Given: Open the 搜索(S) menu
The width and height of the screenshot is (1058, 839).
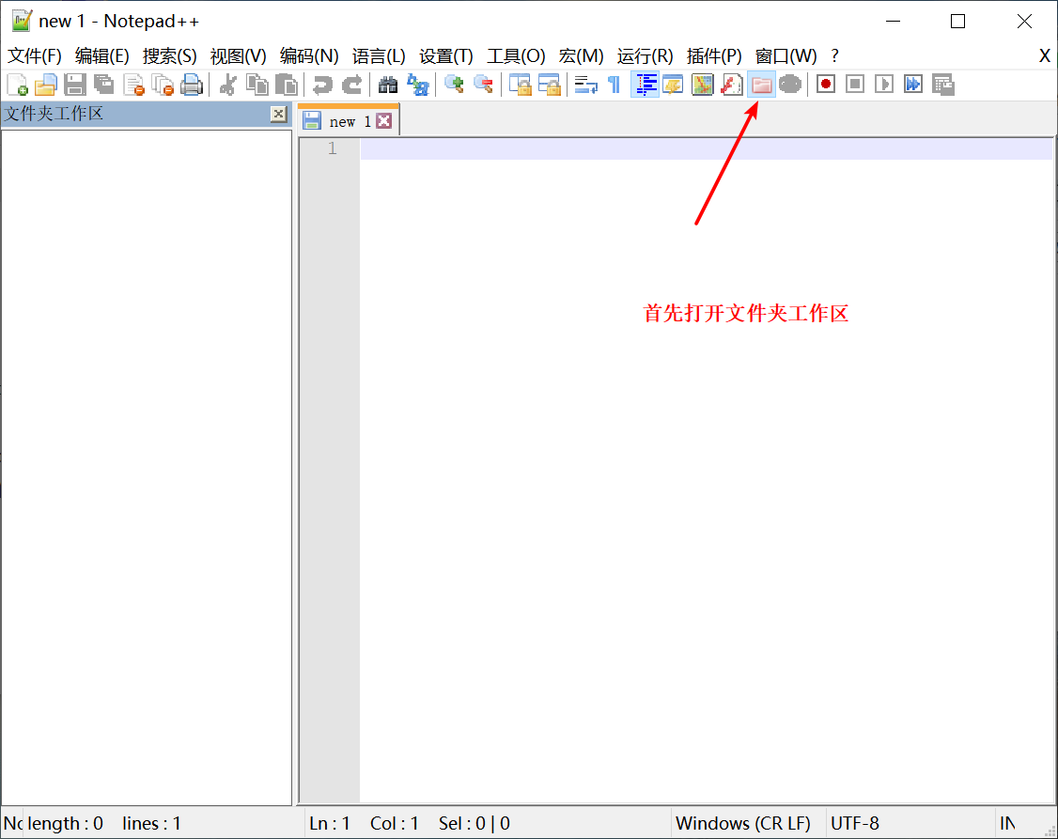Looking at the screenshot, I should (x=169, y=56).
